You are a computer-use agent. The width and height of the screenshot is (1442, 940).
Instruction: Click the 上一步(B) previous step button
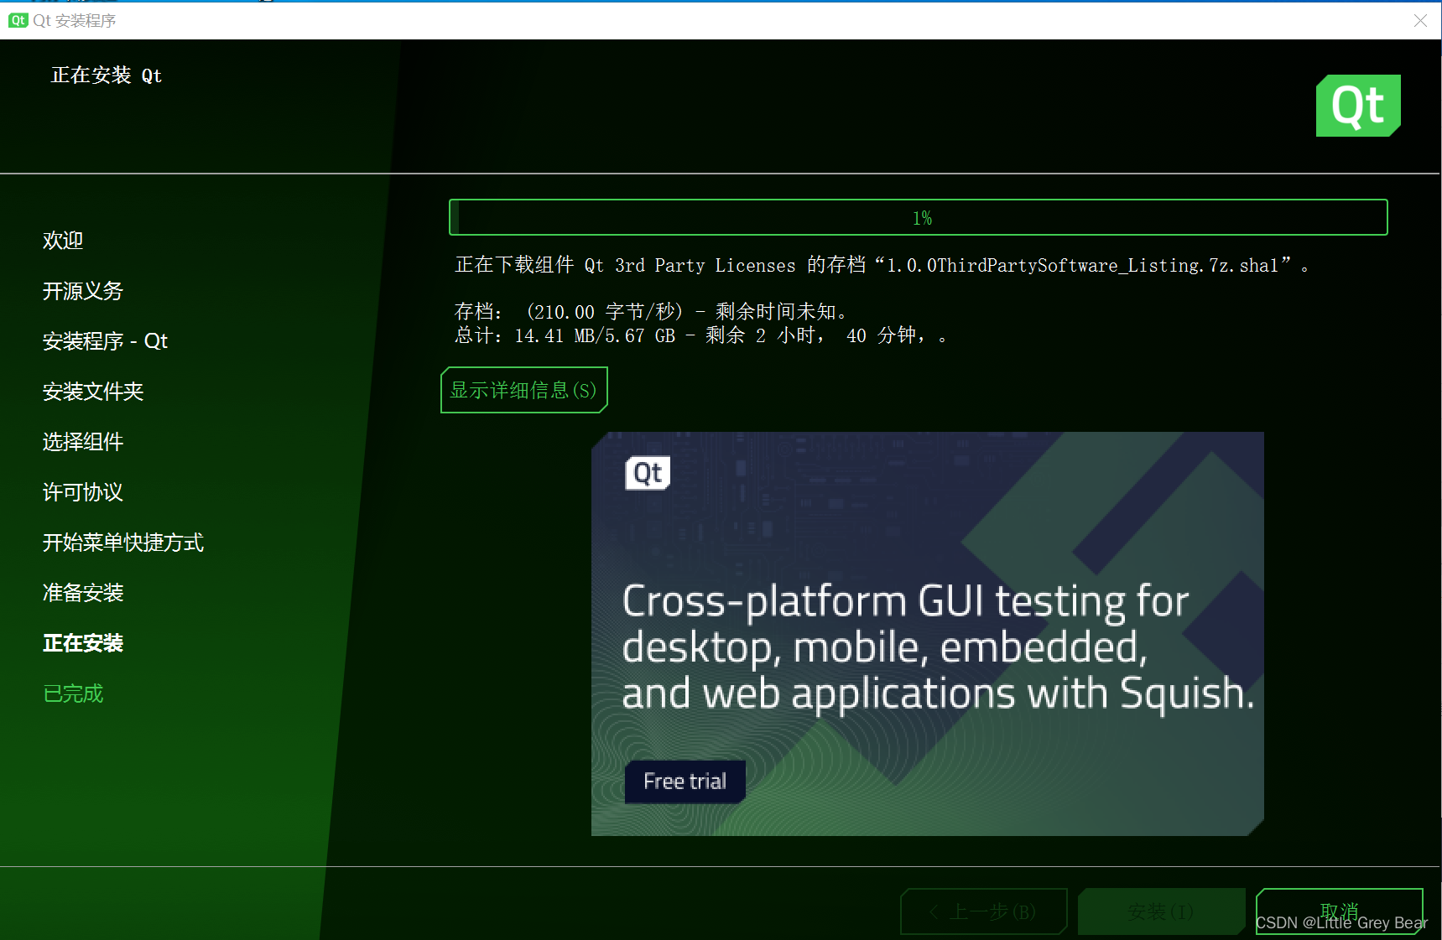click(983, 911)
